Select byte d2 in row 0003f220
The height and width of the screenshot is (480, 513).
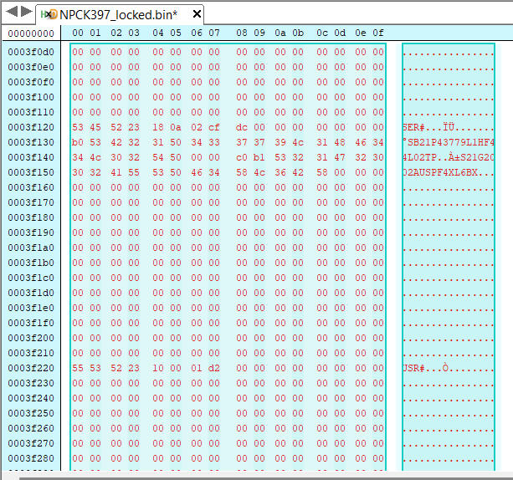tap(214, 368)
